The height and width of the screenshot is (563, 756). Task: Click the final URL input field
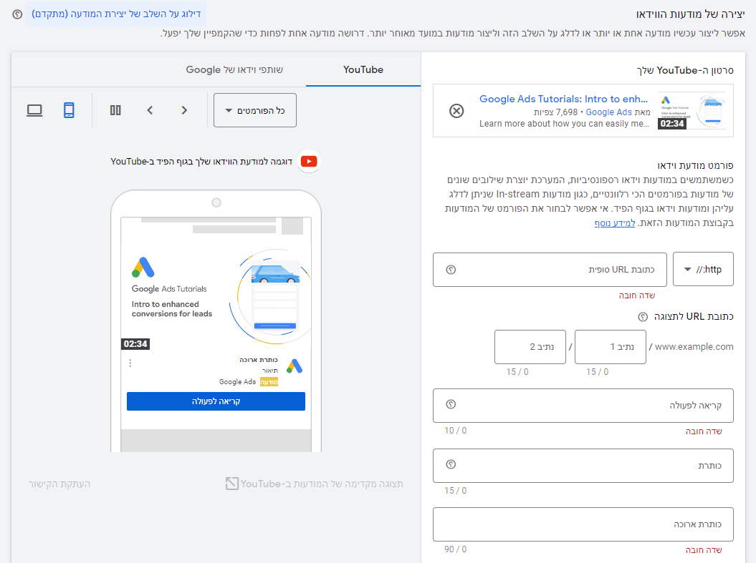click(550, 270)
